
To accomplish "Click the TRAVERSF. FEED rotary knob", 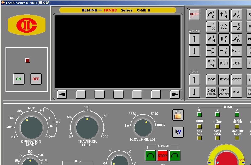I will coord(87,128).
